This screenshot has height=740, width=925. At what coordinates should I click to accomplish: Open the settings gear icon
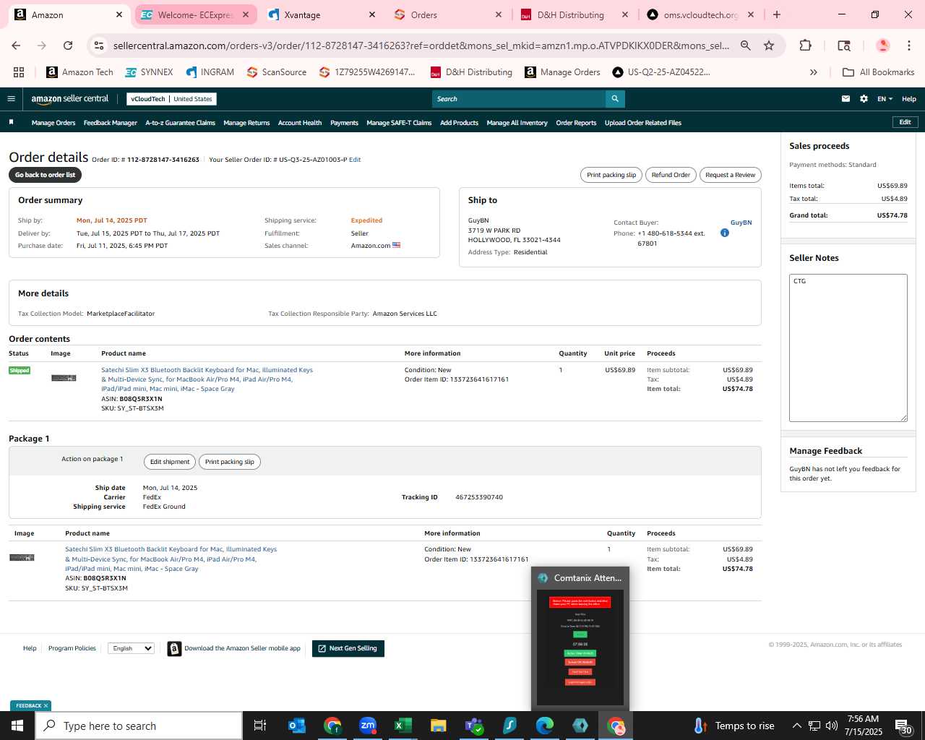864,99
